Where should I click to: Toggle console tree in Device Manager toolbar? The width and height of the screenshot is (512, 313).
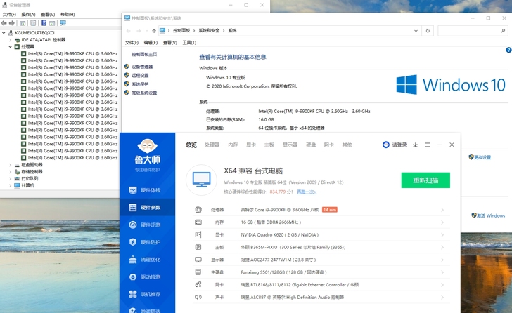coord(23,23)
